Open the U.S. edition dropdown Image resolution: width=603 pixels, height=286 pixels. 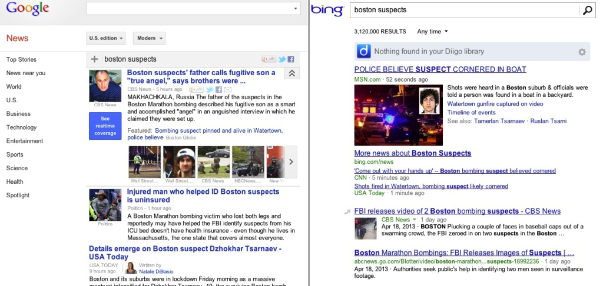106,38
